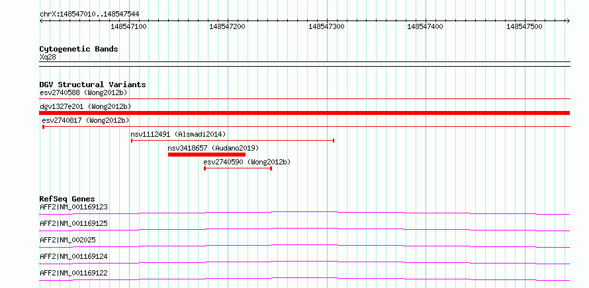
Task: Open transcript AFF2|NM_001169125
Action: pos(73,223)
